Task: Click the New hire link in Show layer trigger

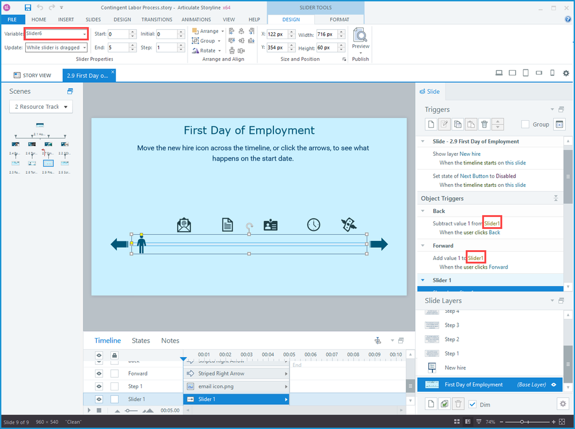Action: coord(470,154)
